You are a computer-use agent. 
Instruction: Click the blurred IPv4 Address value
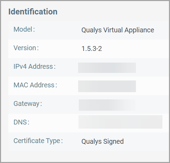pos(107,68)
